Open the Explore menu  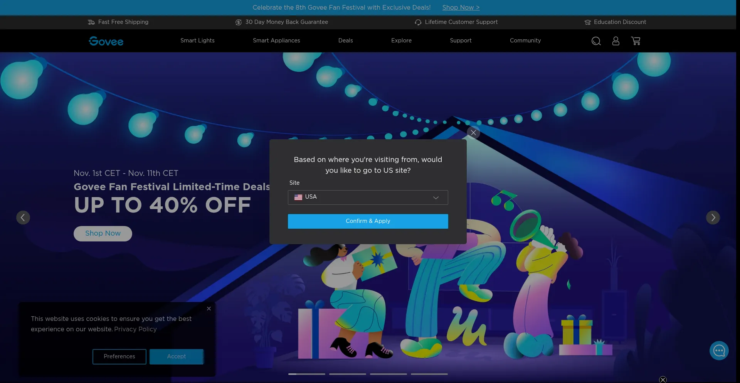point(401,40)
